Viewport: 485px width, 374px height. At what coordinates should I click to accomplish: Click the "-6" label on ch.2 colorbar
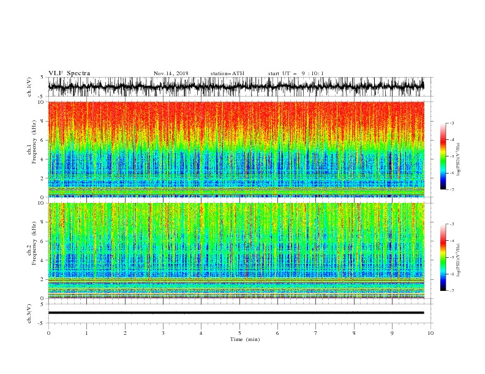[451, 274]
